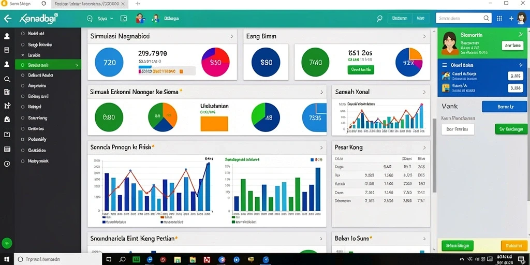The image size is (530, 265).
Task: Click the orange button at bottom right
Action: pos(514,246)
